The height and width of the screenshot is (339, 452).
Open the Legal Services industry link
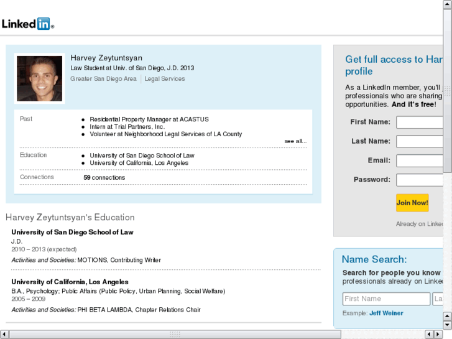tap(165, 79)
